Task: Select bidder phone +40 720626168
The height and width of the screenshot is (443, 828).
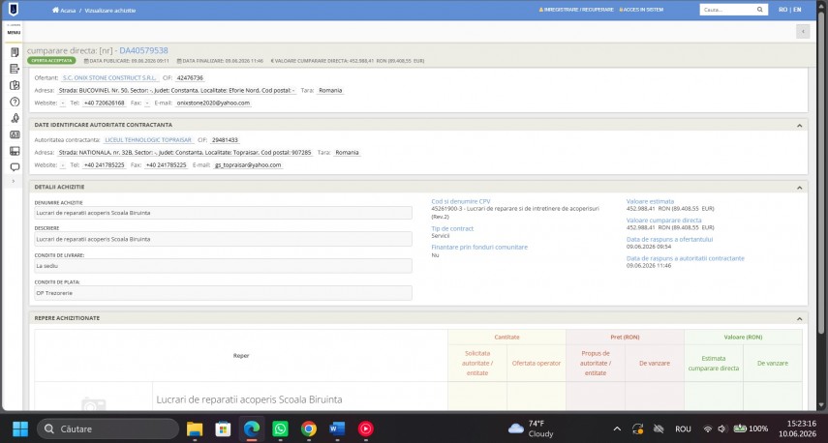Action: pyautogui.click(x=104, y=103)
